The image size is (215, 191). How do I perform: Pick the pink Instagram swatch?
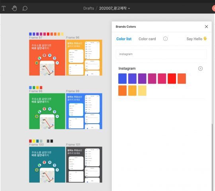pyautogui.click(x=162, y=78)
